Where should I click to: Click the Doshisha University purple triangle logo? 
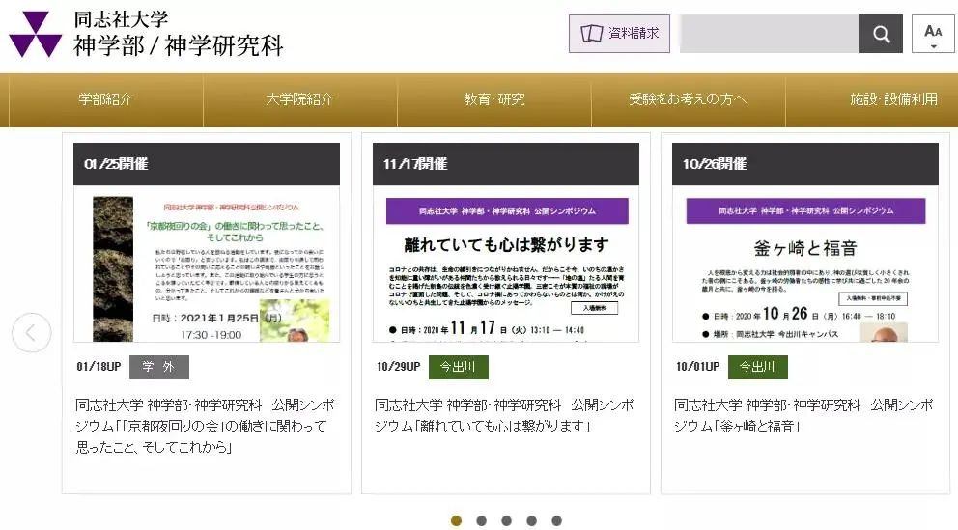pyautogui.click(x=35, y=34)
